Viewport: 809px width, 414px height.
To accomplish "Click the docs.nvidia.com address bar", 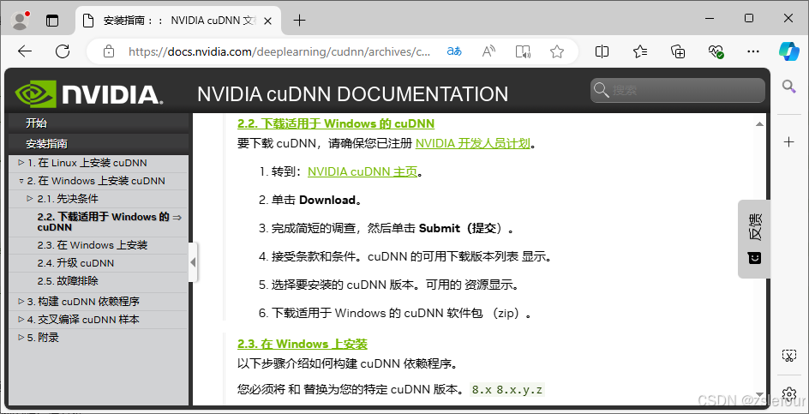I will pos(279,51).
